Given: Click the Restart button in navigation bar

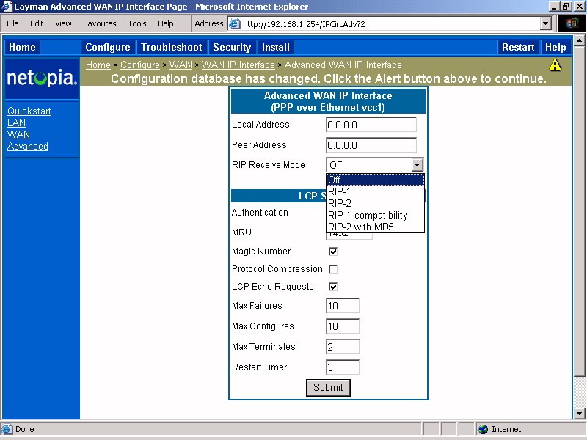Looking at the screenshot, I should 518,47.
